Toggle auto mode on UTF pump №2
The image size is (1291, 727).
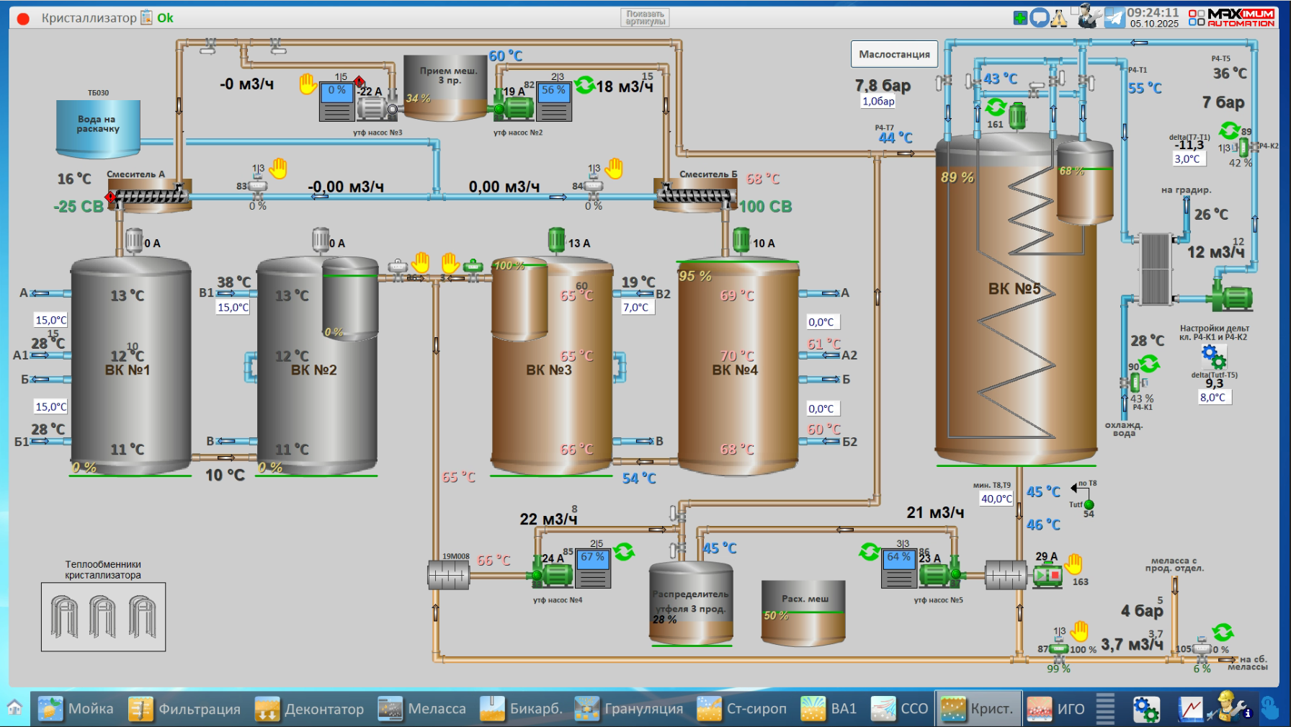[585, 85]
